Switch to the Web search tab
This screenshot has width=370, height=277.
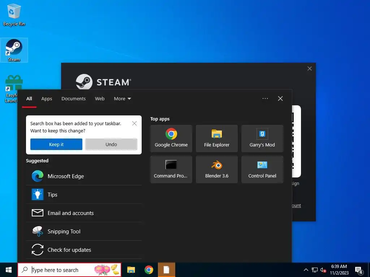point(100,99)
